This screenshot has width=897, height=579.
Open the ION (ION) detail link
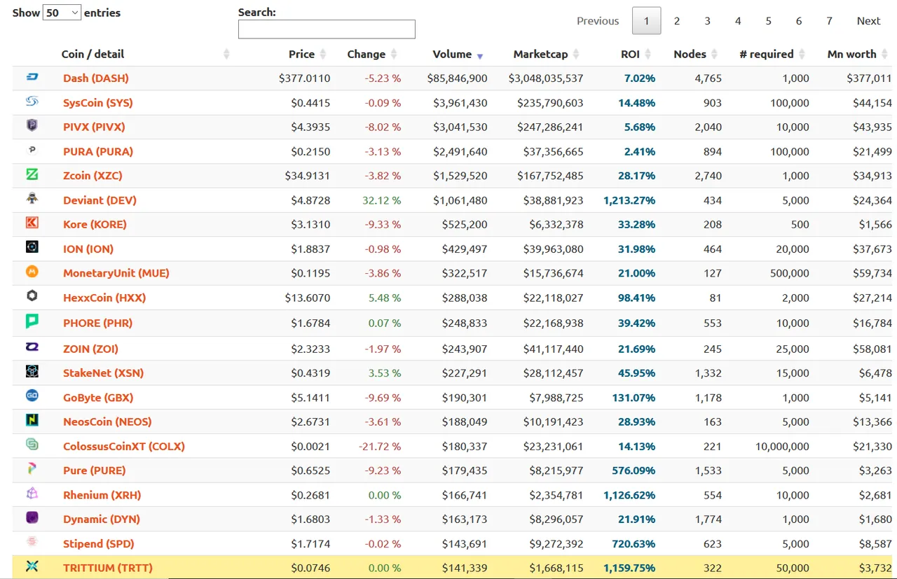pyautogui.click(x=88, y=249)
